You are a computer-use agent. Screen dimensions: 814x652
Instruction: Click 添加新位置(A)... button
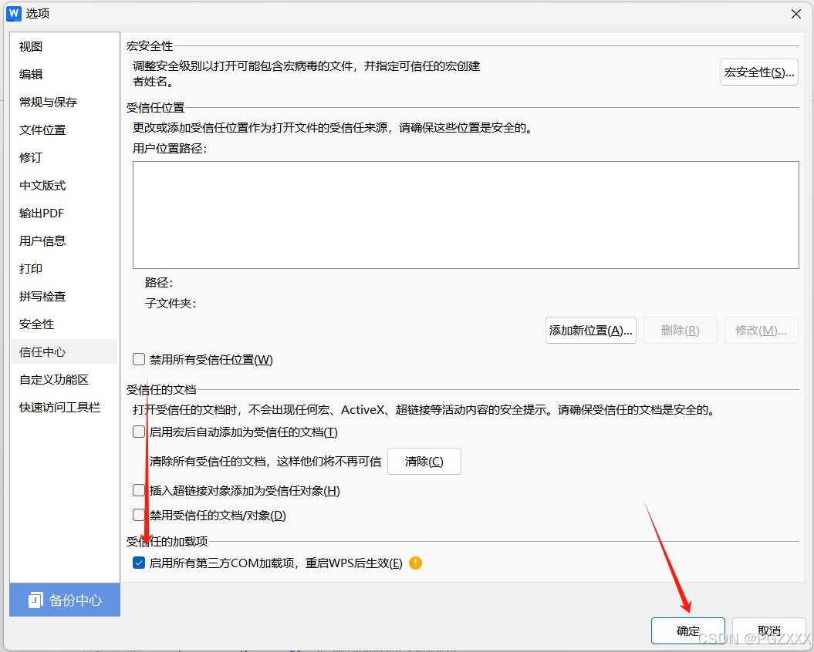click(x=591, y=331)
